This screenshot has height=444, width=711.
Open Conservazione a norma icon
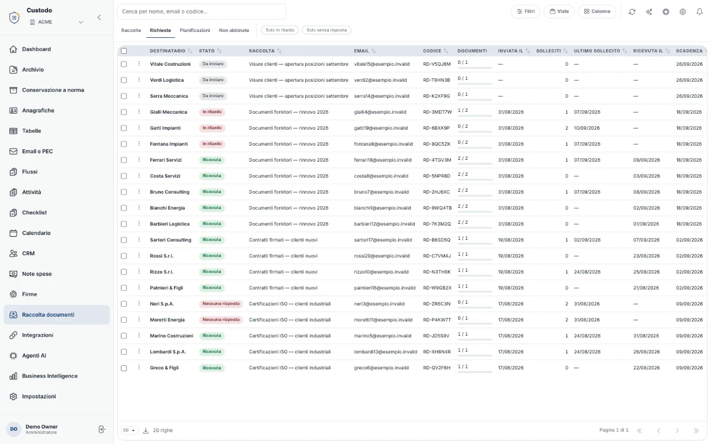13,90
